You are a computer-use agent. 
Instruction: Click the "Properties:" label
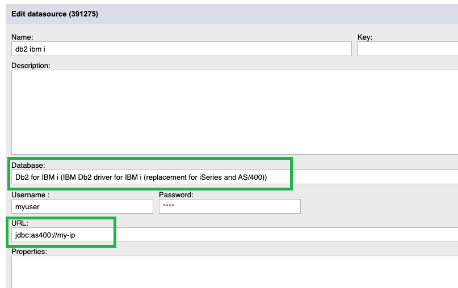(x=29, y=252)
